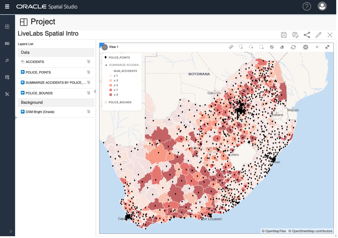Open the map view settings gear

pyautogui.click(x=306, y=47)
